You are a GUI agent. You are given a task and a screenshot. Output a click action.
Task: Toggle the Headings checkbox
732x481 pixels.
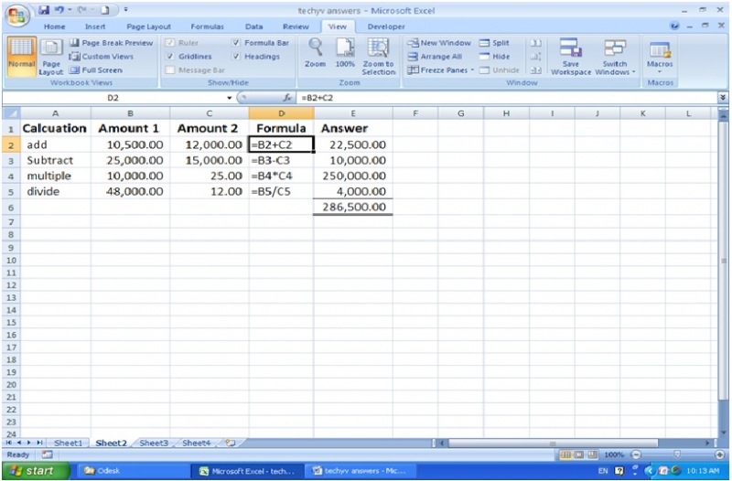tap(237, 57)
